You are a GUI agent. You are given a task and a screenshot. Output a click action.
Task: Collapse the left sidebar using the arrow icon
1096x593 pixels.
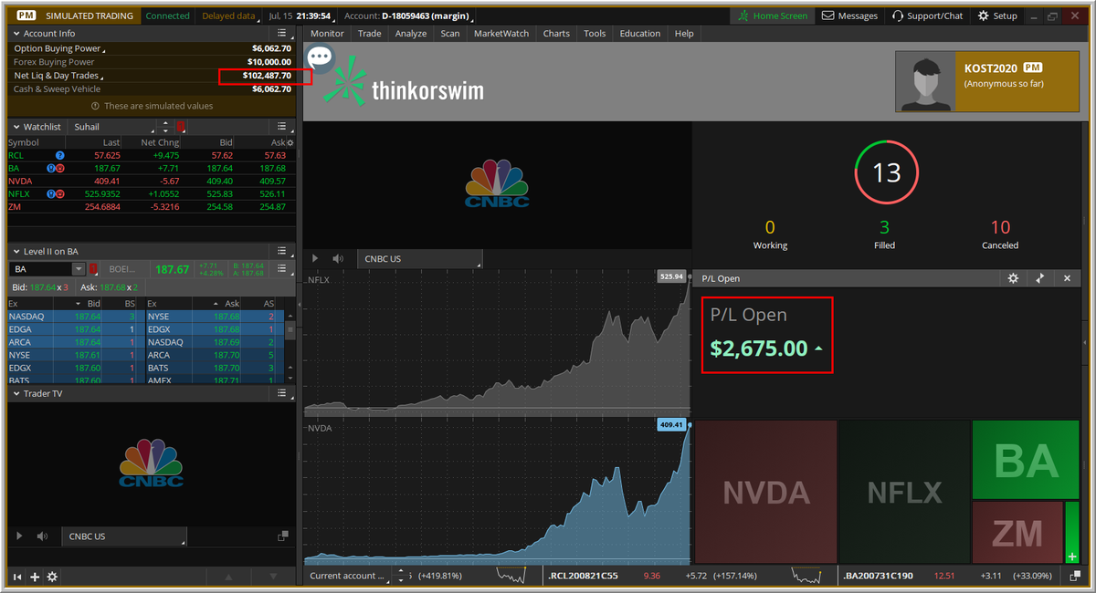pos(17,577)
